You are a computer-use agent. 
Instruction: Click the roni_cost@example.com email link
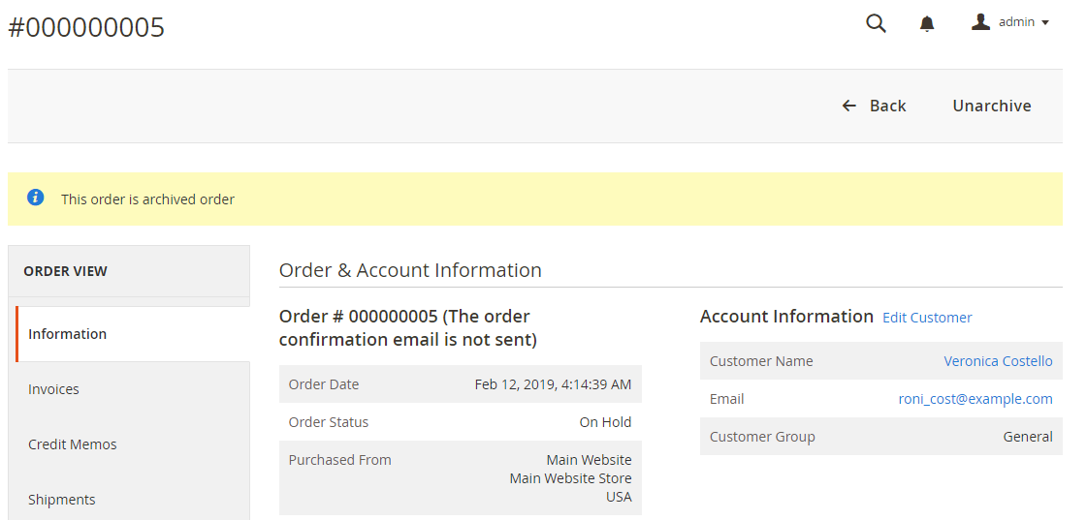pos(975,399)
